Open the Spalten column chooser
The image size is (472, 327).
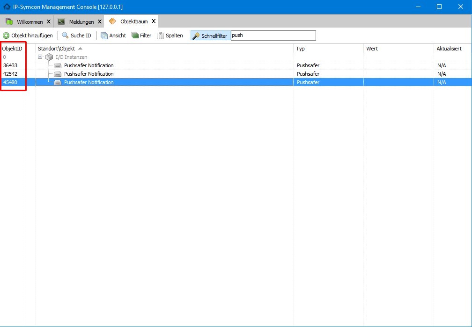pos(170,36)
